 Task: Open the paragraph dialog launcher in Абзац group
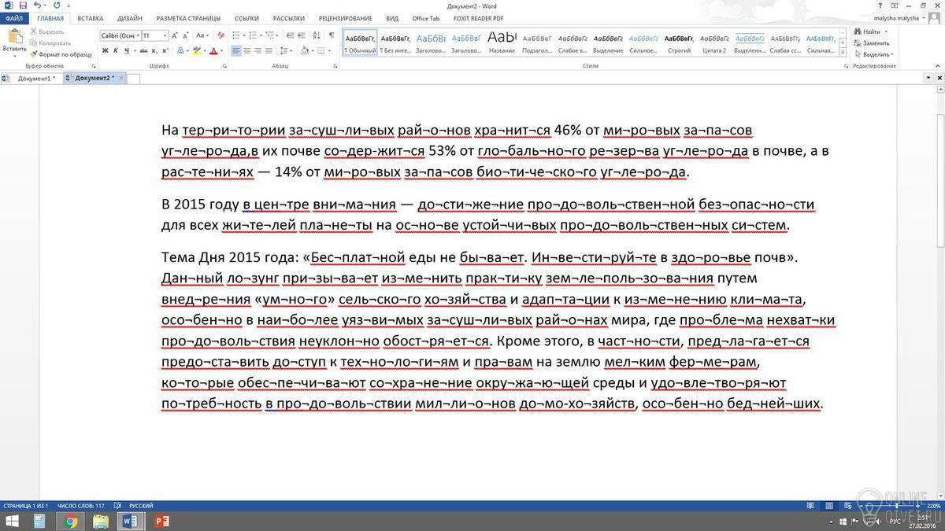[335, 66]
